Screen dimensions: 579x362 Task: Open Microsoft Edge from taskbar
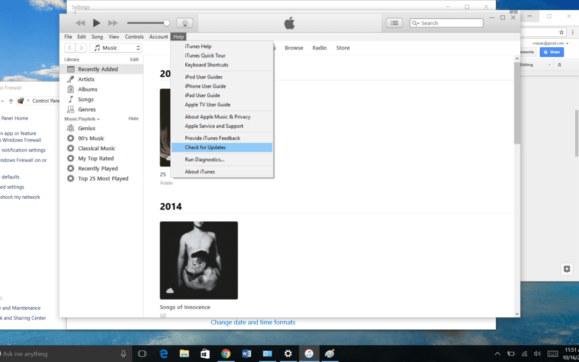click(164, 354)
